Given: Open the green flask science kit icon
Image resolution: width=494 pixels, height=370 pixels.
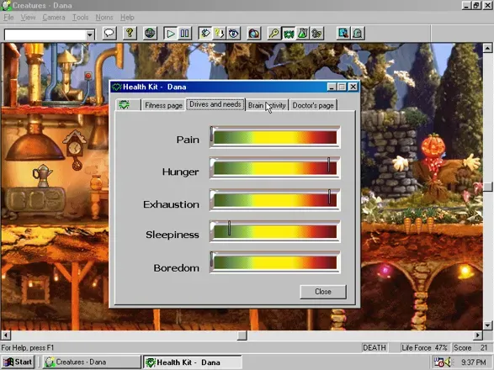Looking at the screenshot, I should tap(302, 33).
